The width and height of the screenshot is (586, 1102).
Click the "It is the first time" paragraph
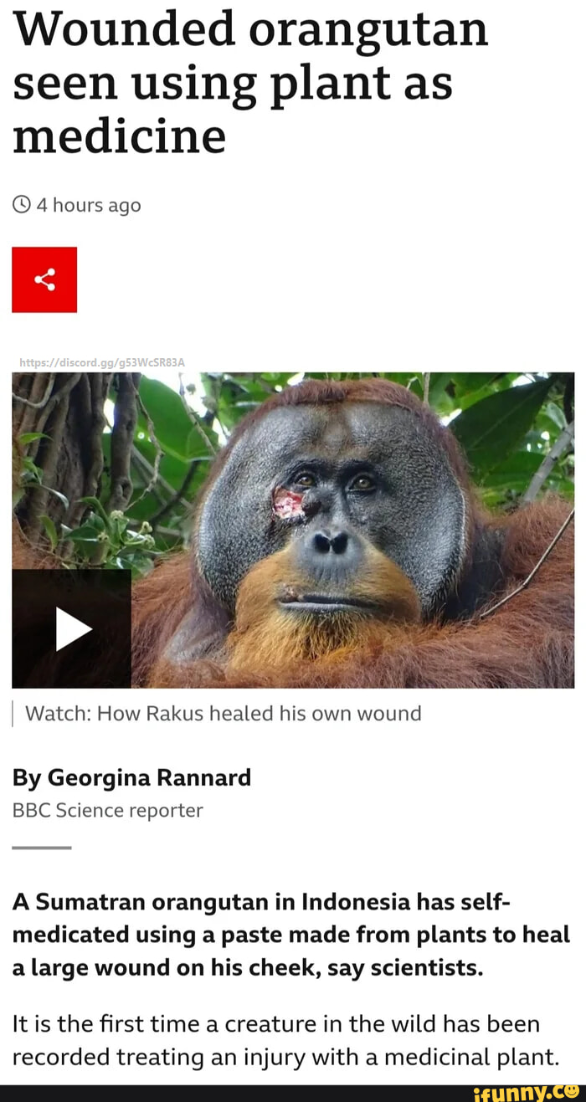[285, 1034]
